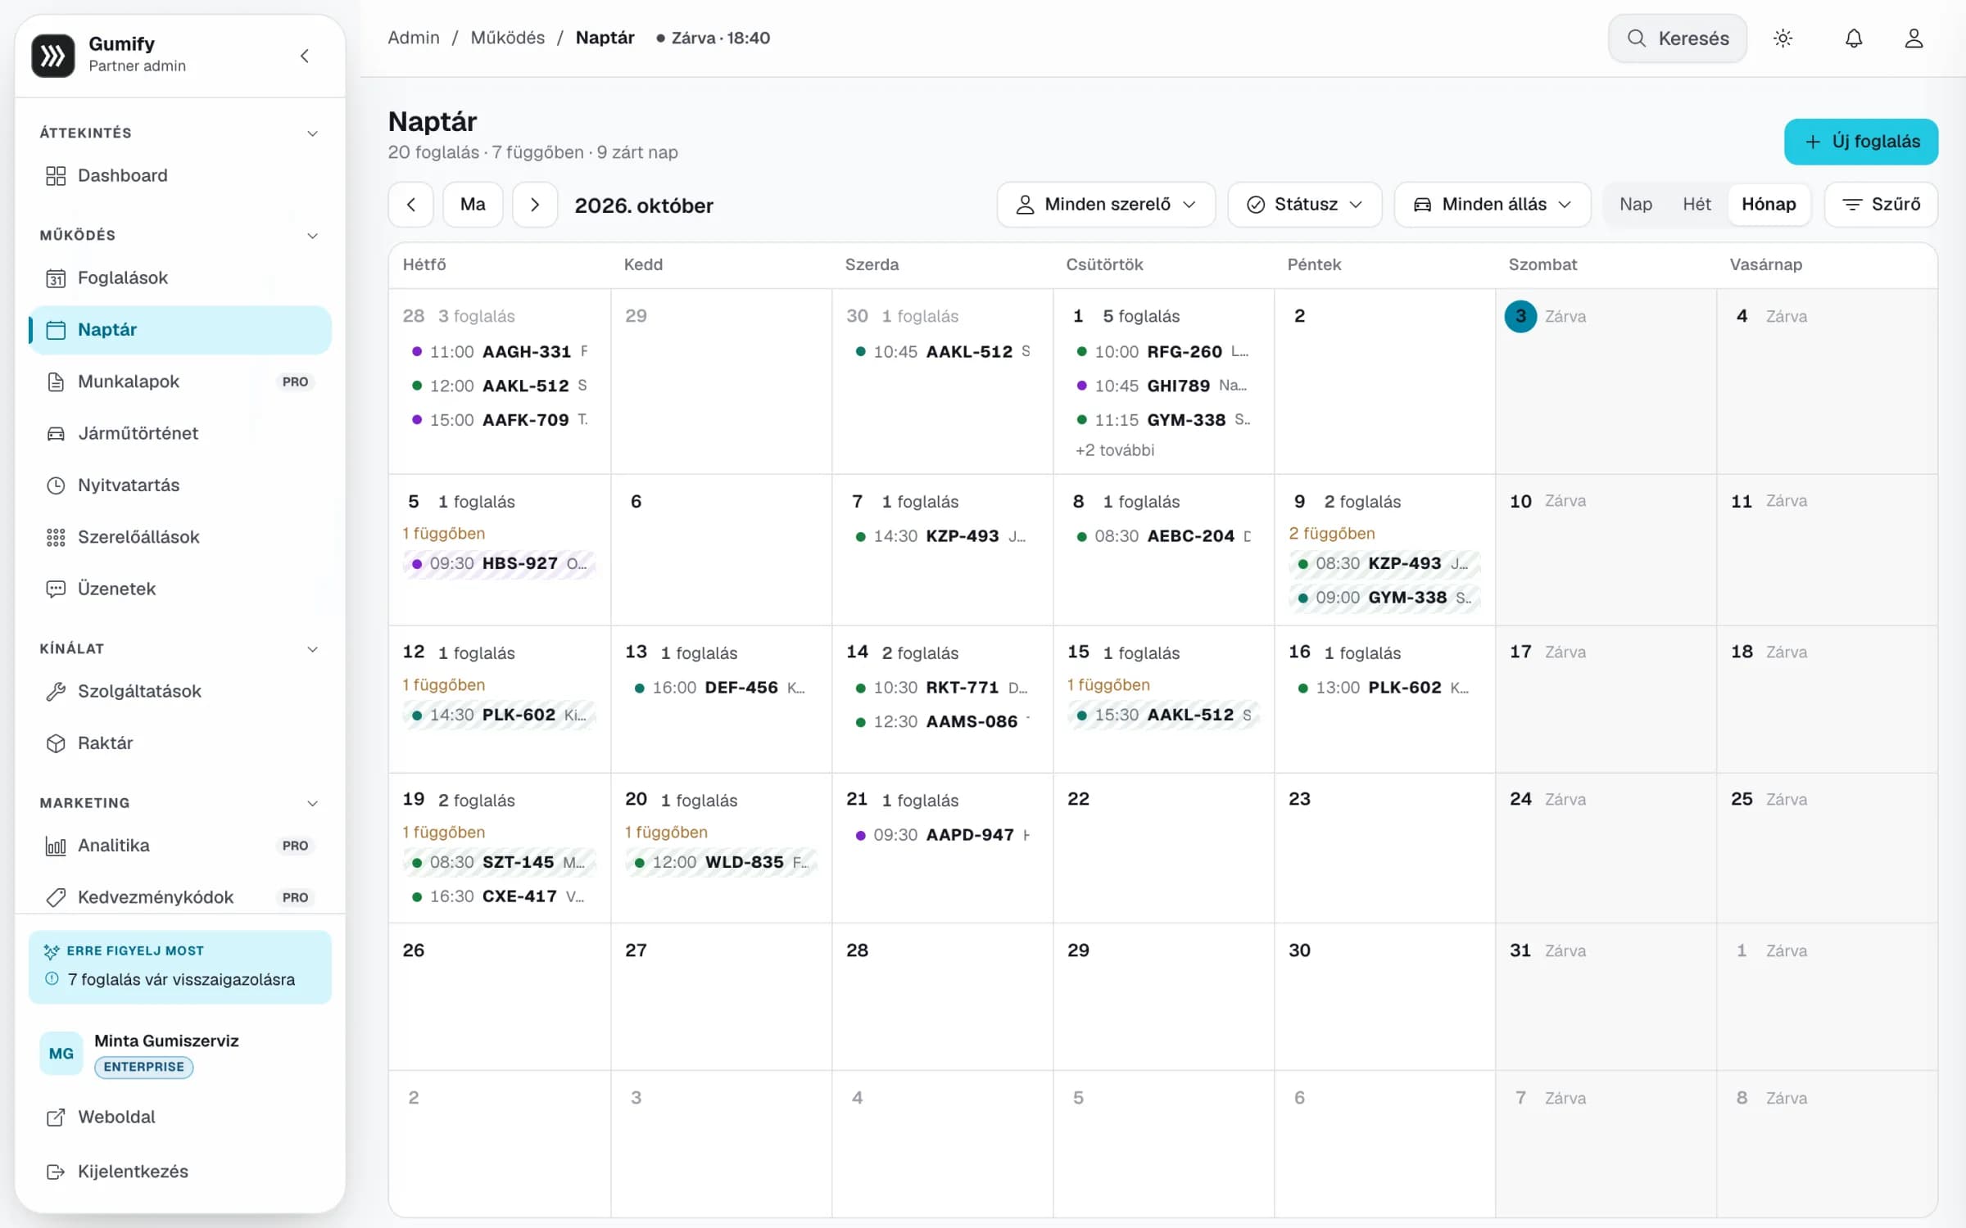Show +2 további bookings on day 1

[1115, 450]
